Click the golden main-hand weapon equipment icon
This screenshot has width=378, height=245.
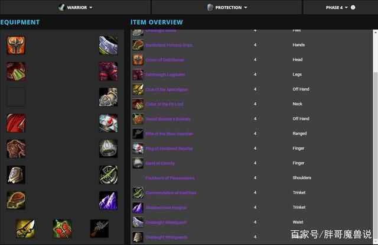pos(25,228)
